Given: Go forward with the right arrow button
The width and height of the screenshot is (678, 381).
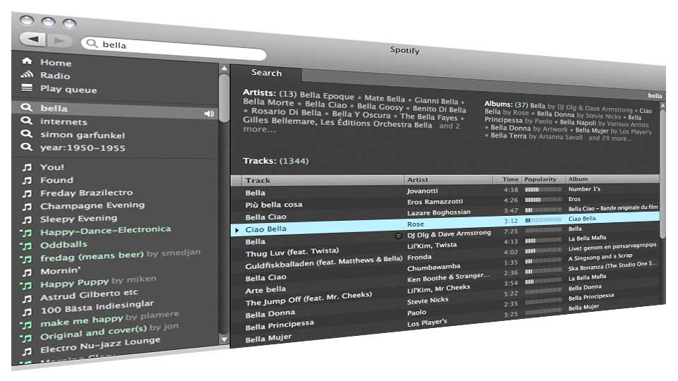Looking at the screenshot, I should tap(60, 41).
